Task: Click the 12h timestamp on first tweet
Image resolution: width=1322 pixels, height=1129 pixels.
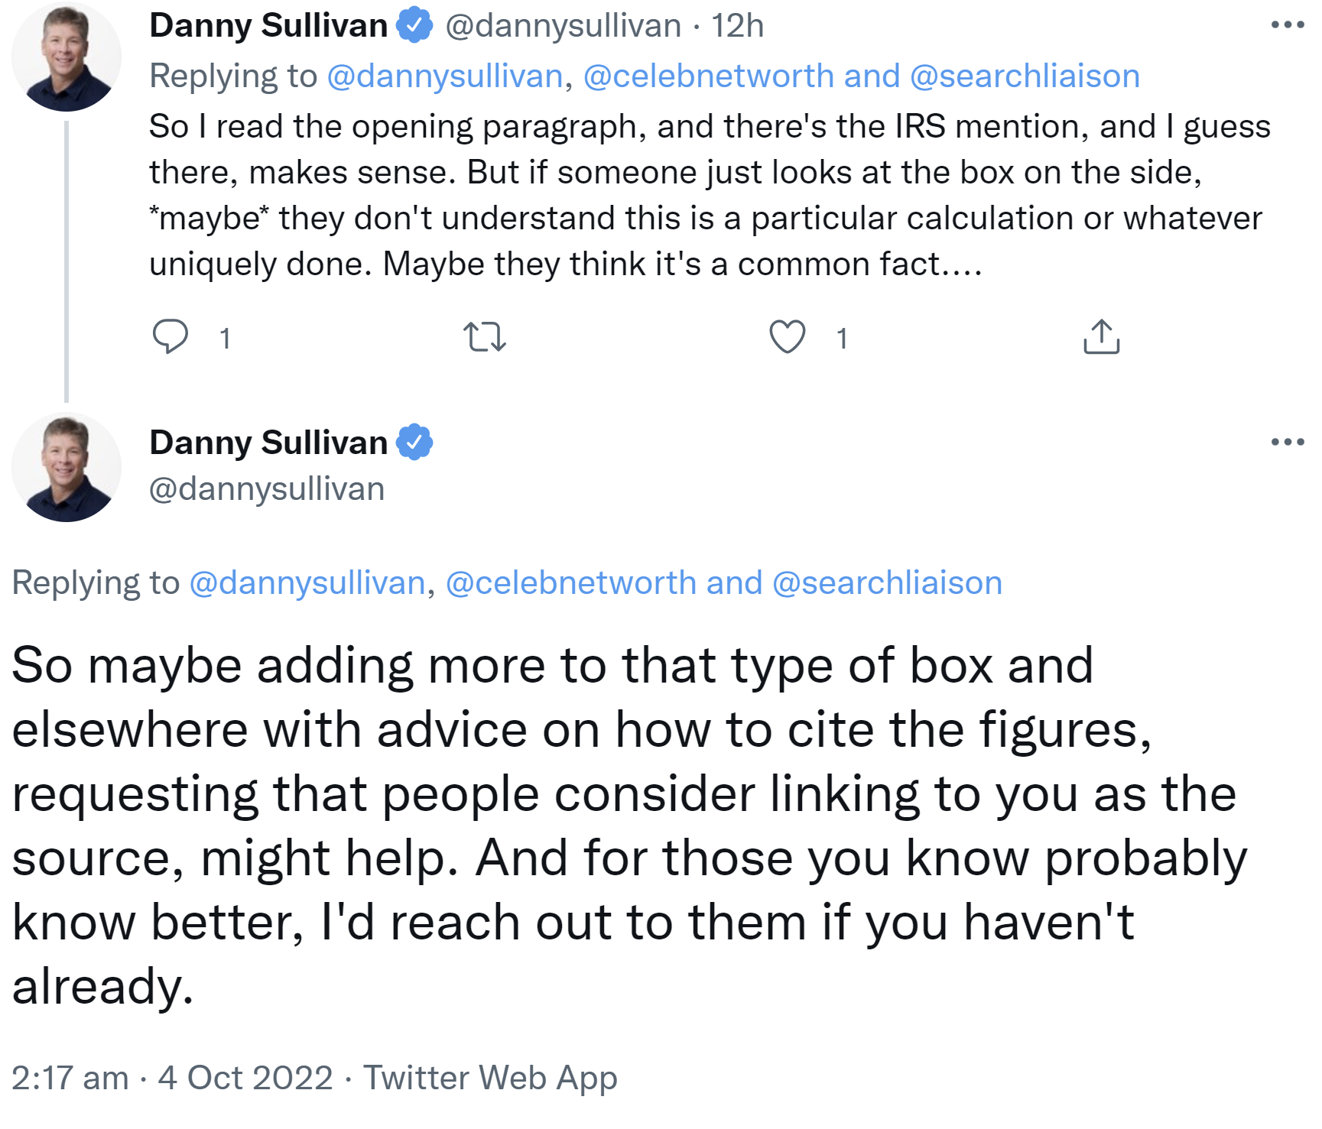Action: 737,26
